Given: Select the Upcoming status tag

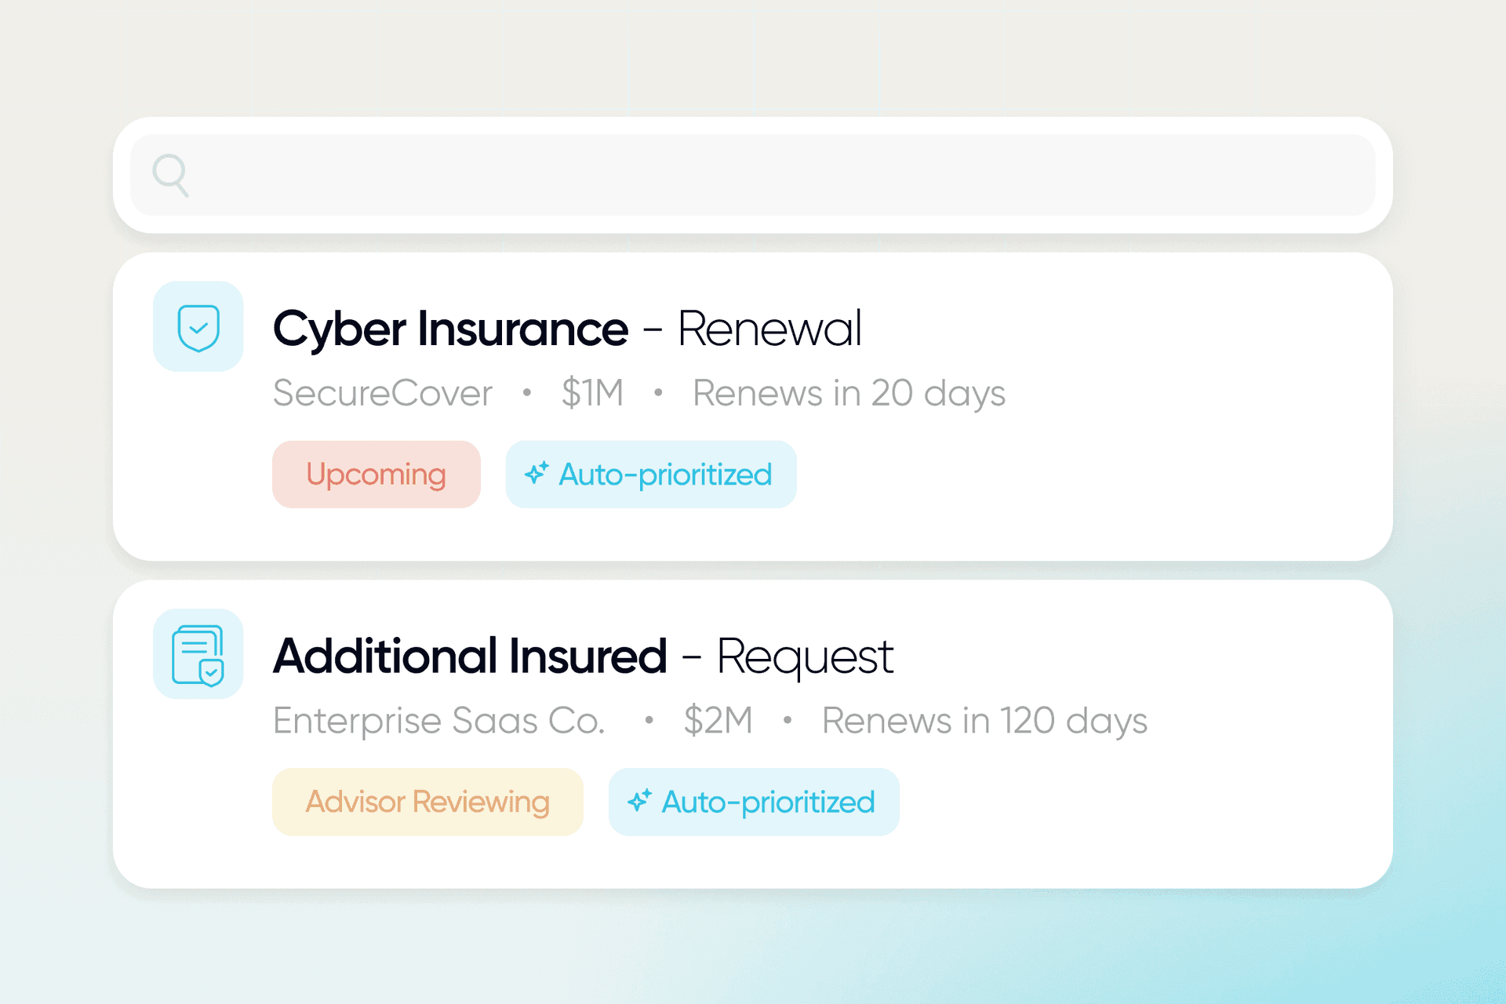Looking at the screenshot, I should tap(376, 475).
